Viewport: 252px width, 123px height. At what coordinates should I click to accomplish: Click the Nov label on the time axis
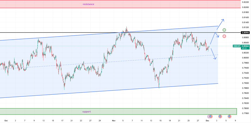pyautogui.click(x=113, y=121)
